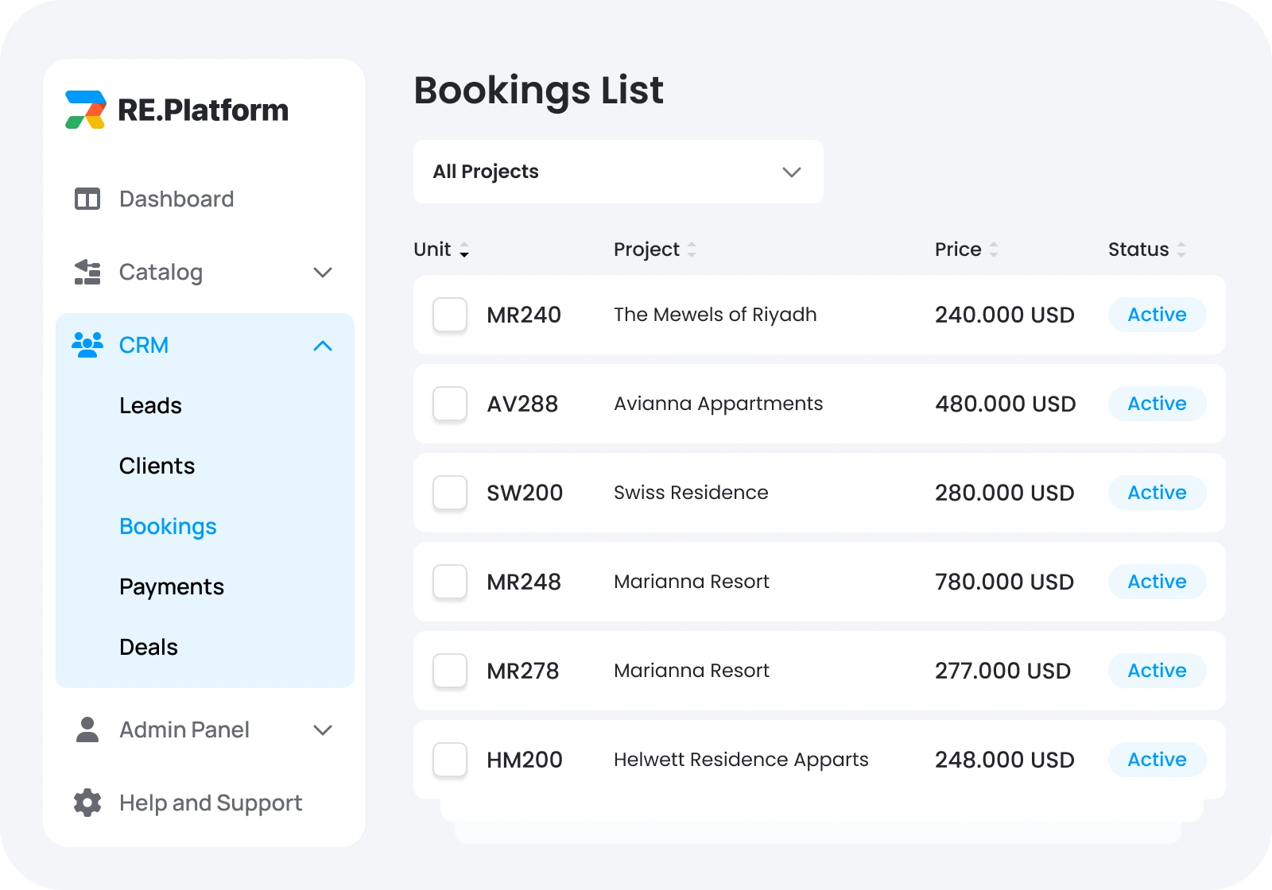Image resolution: width=1272 pixels, height=890 pixels.
Task: Open the Payments menu item
Action: [172, 586]
